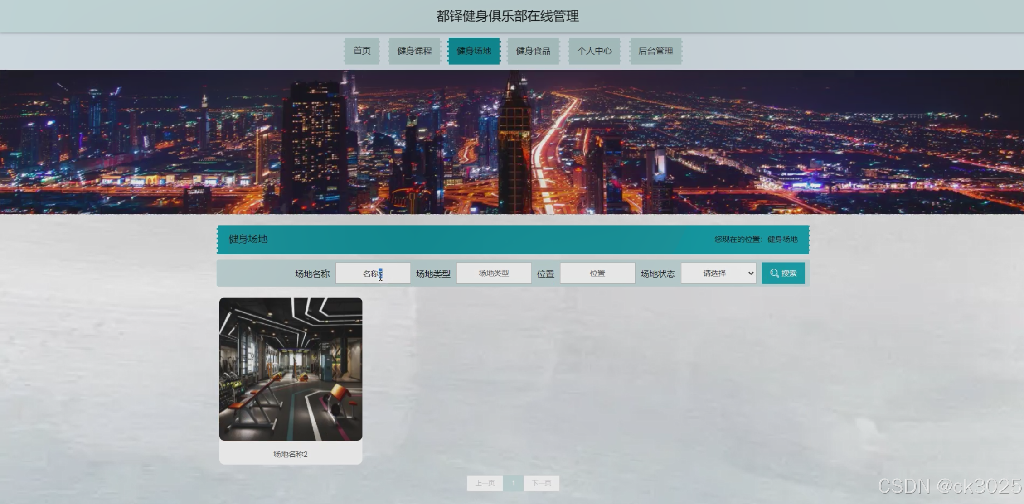The image size is (1024, 504).
Task: Open 个人中心 from the navigation bar
Action: [594, 51]
